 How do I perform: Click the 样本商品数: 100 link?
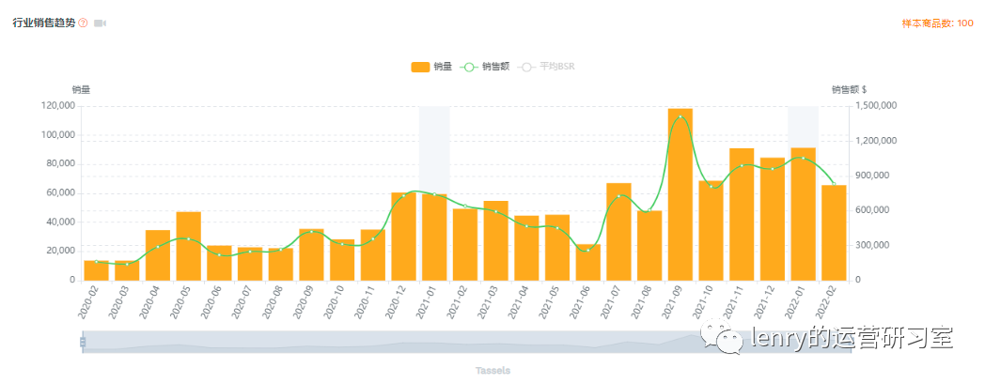pyautogui.click(x=937, y=23)
